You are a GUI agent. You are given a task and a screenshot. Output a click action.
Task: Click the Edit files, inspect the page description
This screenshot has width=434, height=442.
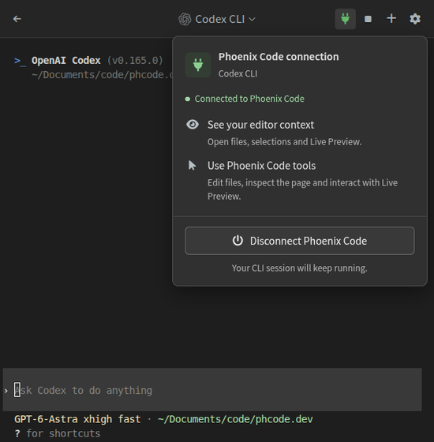click(x=302, y=189)
